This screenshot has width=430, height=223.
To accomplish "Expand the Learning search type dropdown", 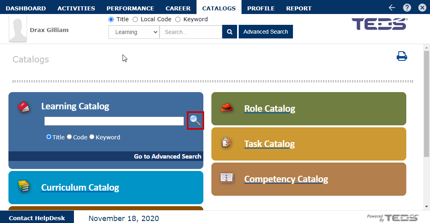I will [134, 32].
